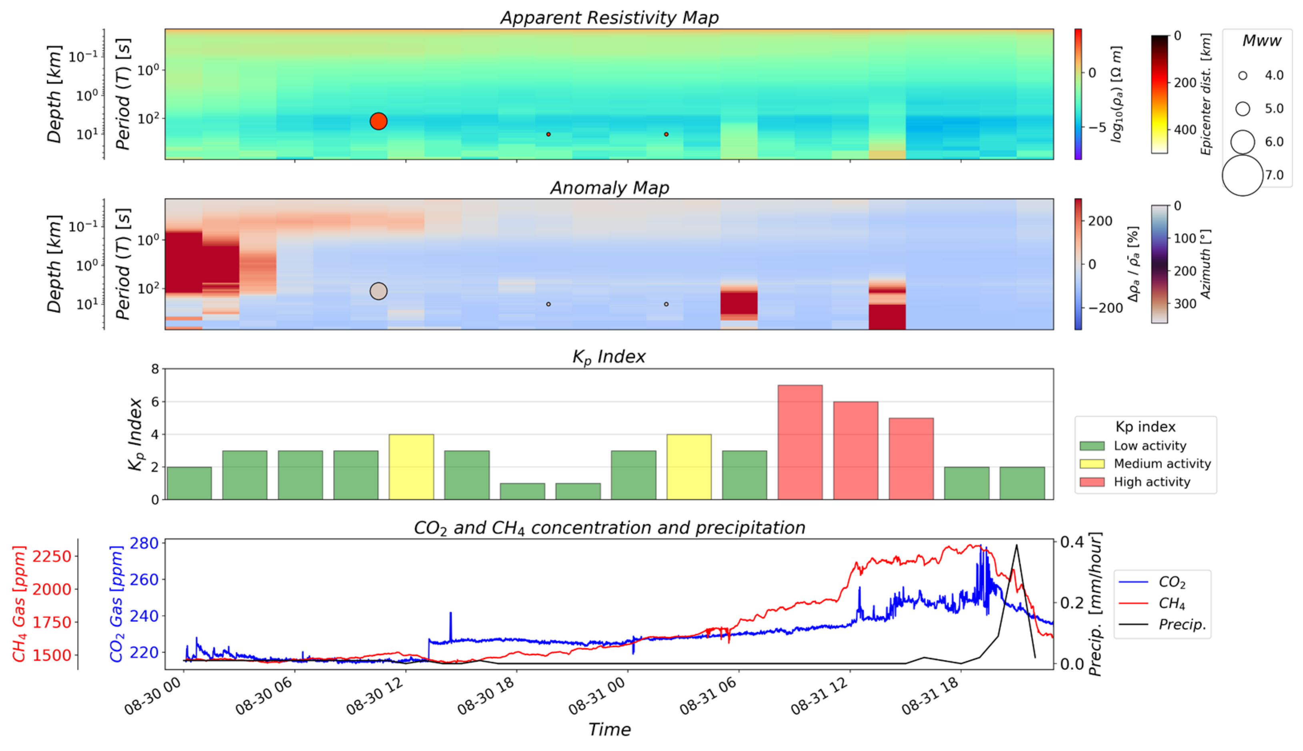Screen dimensions: 1303x751
Task: Click the Apparent Resistivity Map title
Action: coord(609,18)
